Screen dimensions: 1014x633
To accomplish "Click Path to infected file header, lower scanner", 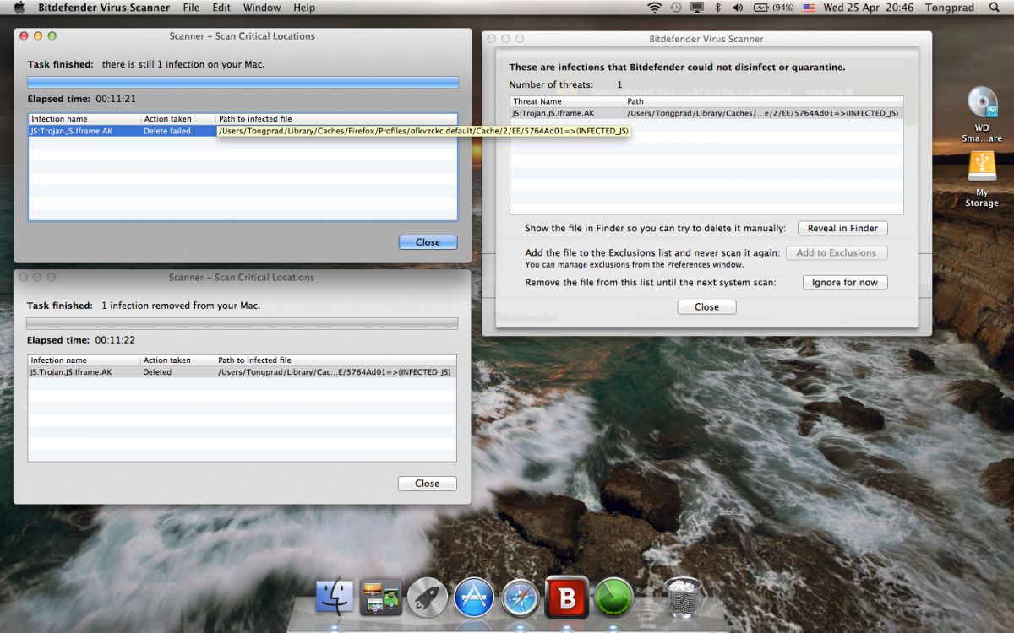I will tap(336, 360).
